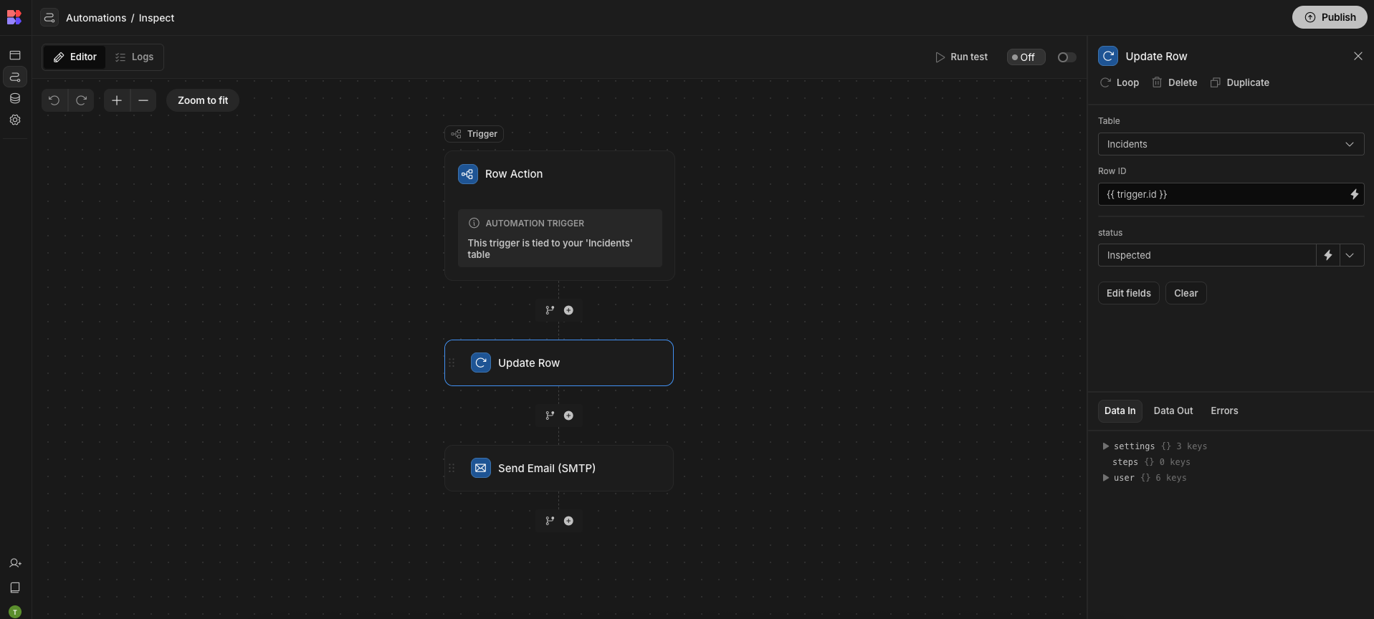Expand the user data tree node
This screenshot has width=1374, height=619.
click(x=1106, y=478)
